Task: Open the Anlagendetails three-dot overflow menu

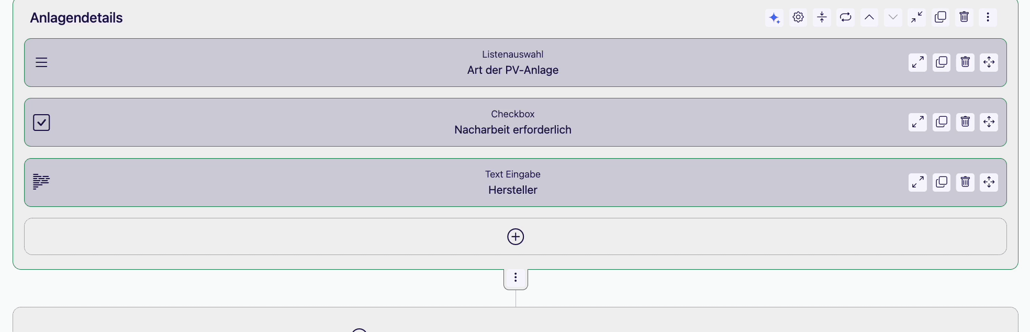Action: pyautogui.click(x=988, y=17)
